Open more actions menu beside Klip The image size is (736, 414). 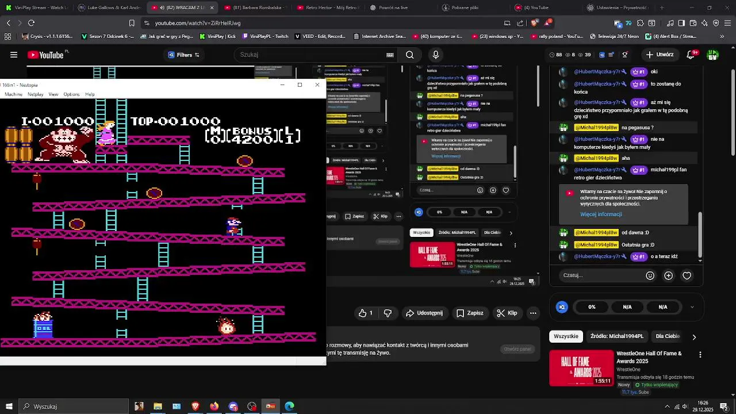[x=533, y=313]
